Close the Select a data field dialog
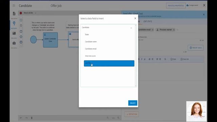This screenshot has width=217, height=122. click(135, 18)
